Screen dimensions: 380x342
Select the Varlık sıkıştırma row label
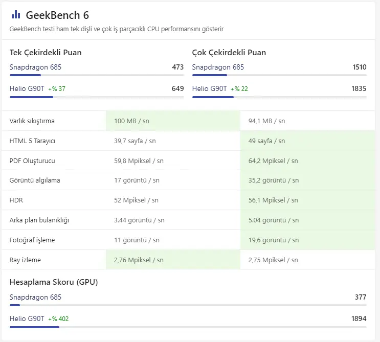[x=32, y=121]
